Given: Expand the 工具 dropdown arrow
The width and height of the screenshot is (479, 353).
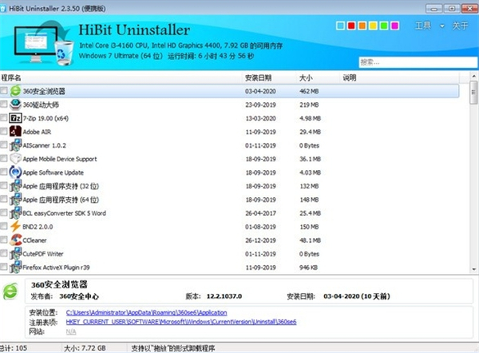Looking at the screenshot, I should point(441,26).
